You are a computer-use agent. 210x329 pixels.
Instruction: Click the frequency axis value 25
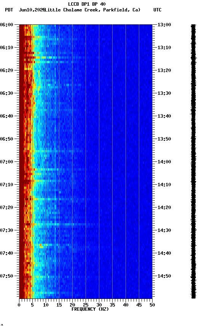86,305
